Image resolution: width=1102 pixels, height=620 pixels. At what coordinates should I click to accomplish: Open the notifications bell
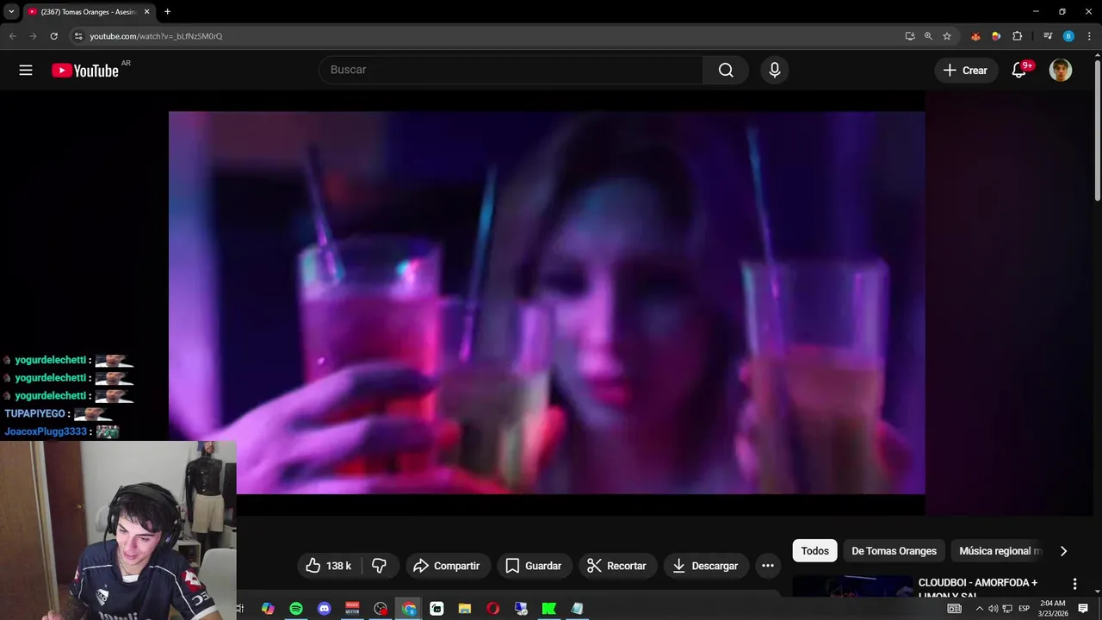point(1018,71)
